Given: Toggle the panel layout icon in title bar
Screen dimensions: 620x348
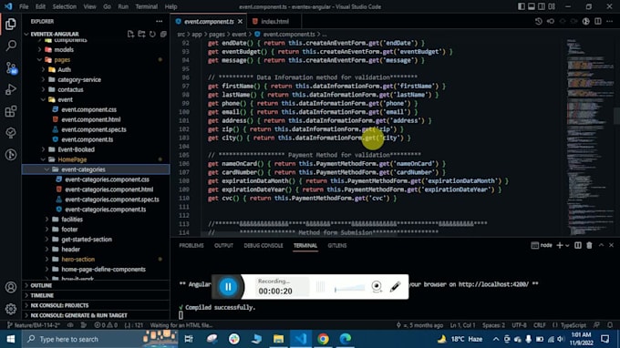Looking at the screenshot, I should tap(532, 6).
